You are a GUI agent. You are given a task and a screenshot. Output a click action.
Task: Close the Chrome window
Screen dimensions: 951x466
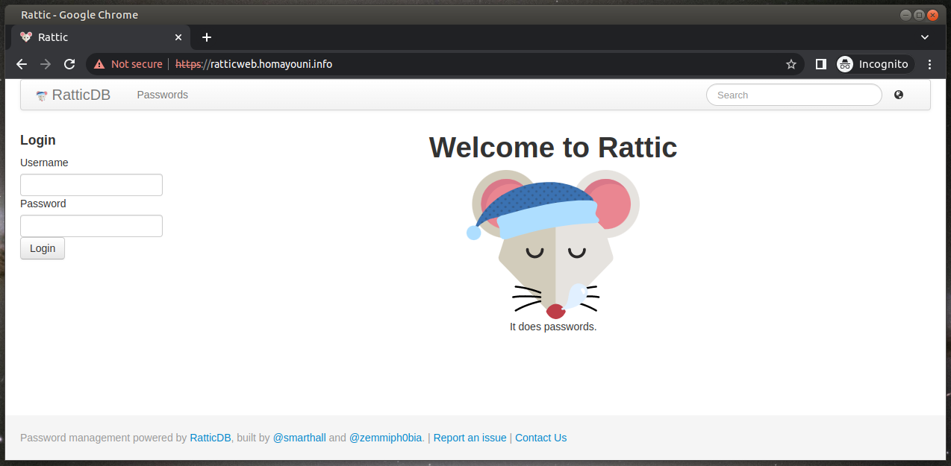[x=932, y=15]
